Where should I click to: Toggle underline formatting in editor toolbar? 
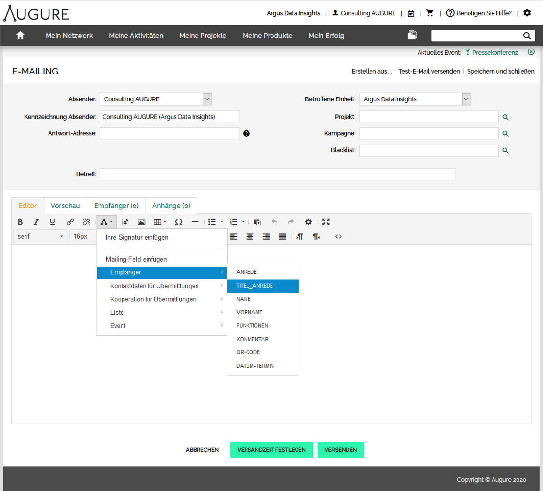(52, 222)
